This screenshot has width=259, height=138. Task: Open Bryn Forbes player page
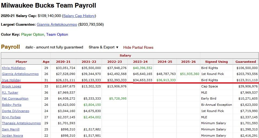[11, 117]
